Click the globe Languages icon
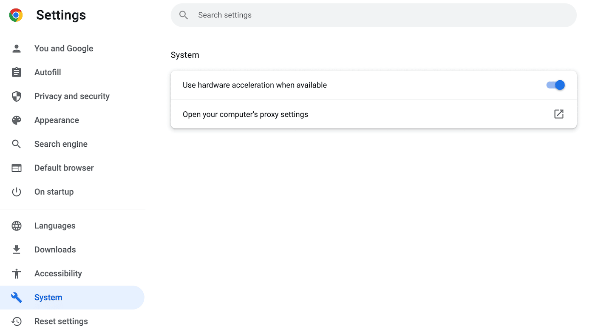The image size is (595, 335). pos(17,226)
